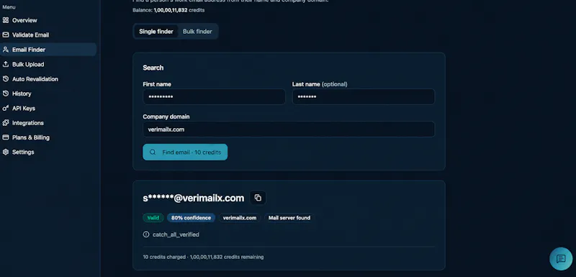This screenshot has height=277, width=576.
Task: Switch to Bulk finder tab
Action: 197,32
